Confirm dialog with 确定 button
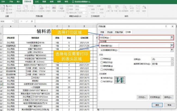This screenshot has width=177, height=111. (157, 105)
